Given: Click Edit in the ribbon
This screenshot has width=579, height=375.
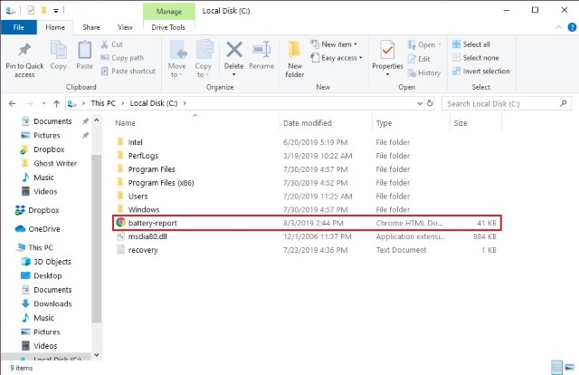Looking at the screenshot, I should click(419, 59).
